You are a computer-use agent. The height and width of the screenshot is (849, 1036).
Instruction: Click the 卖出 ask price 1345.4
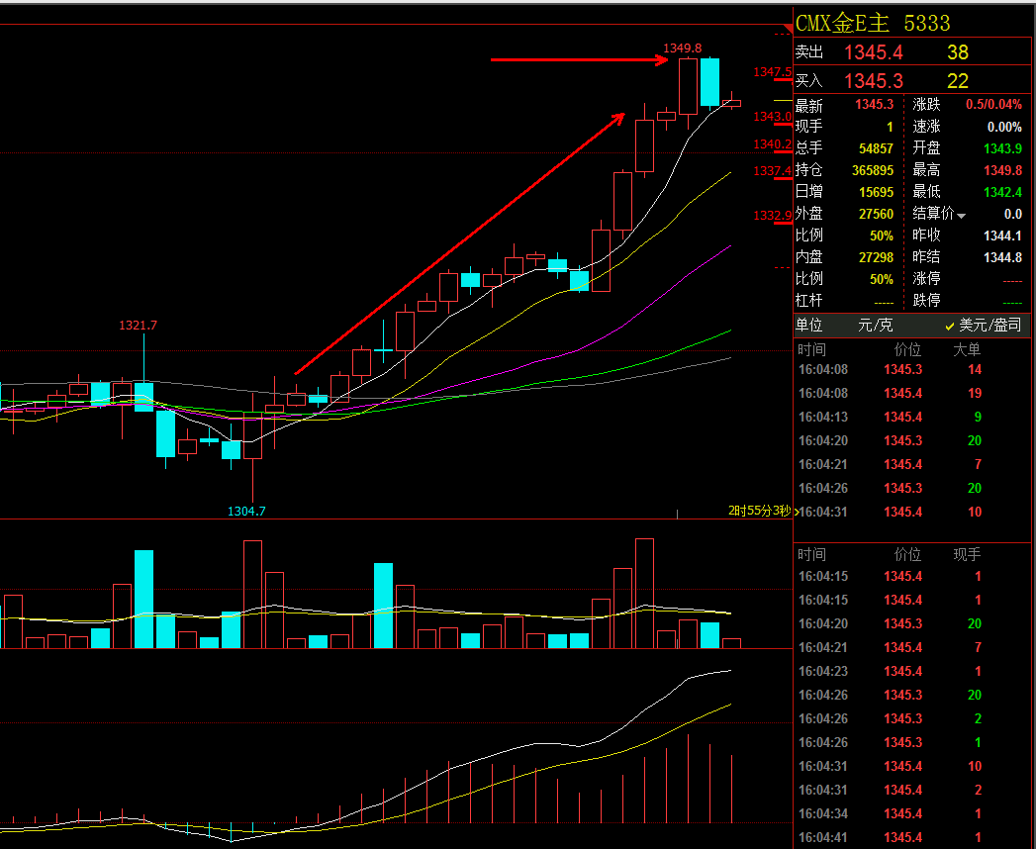click(x=874, y=52)
